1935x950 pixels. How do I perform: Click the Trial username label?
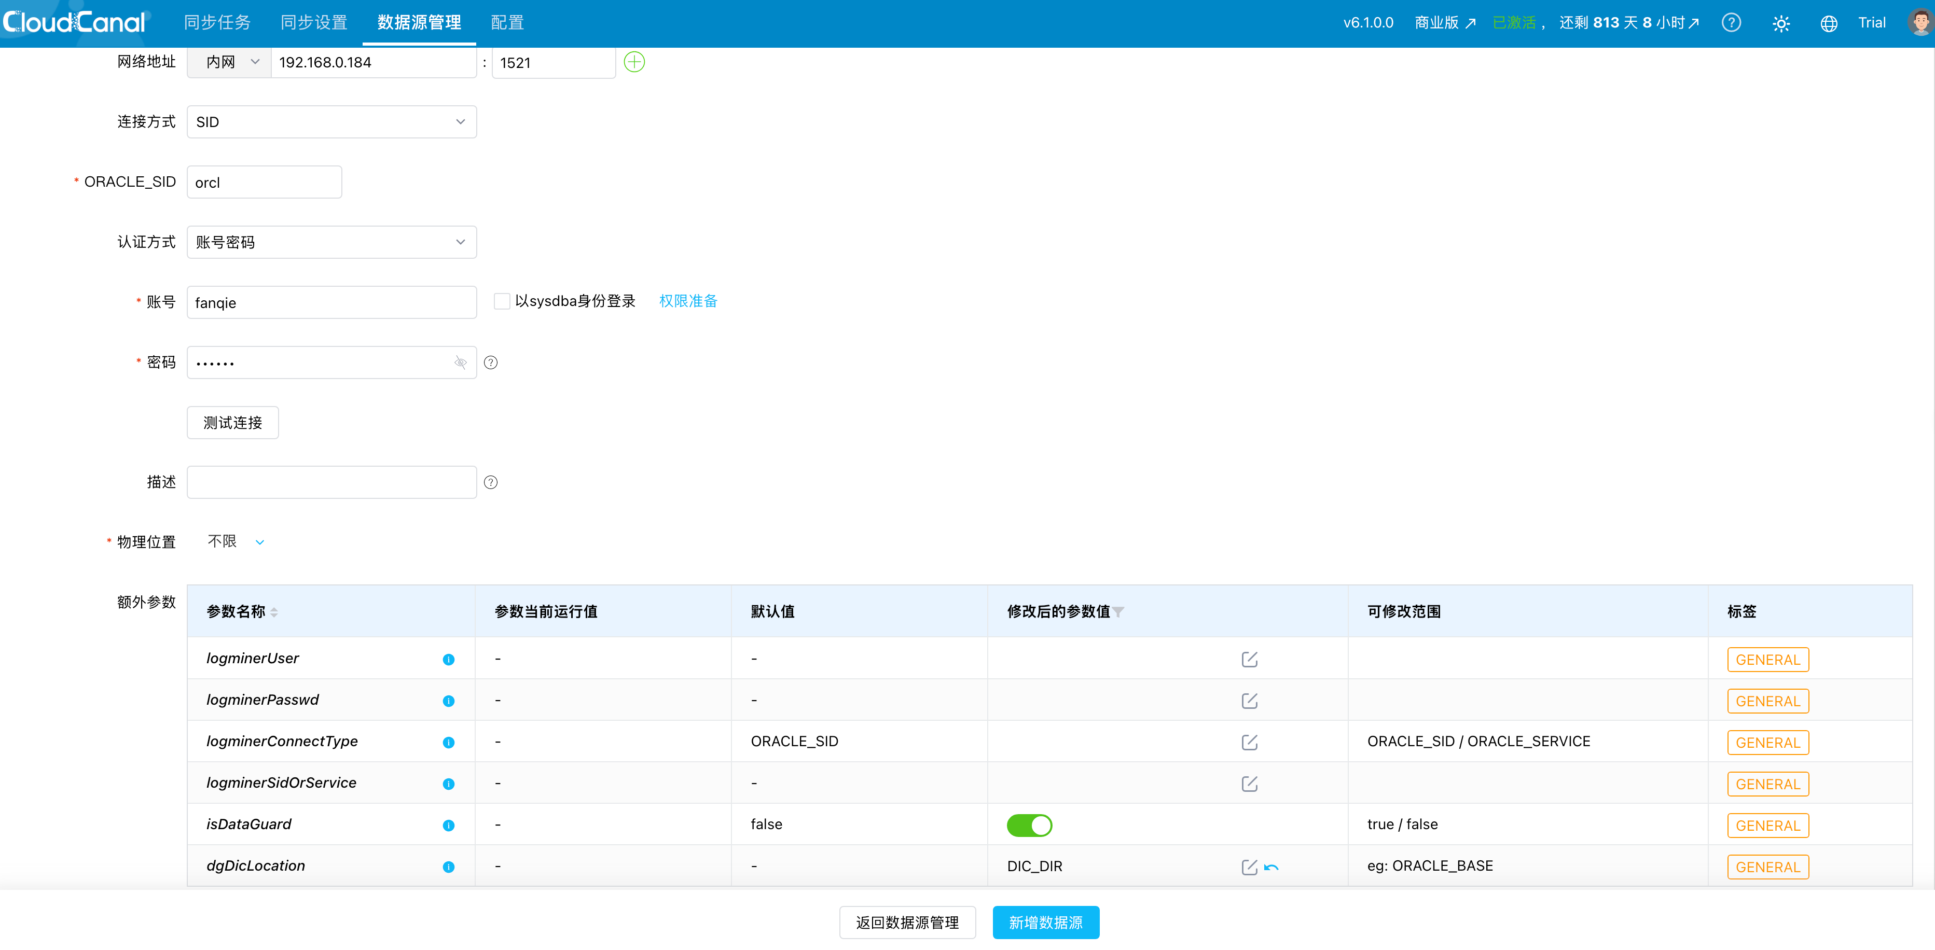(x=1871, y=22)
